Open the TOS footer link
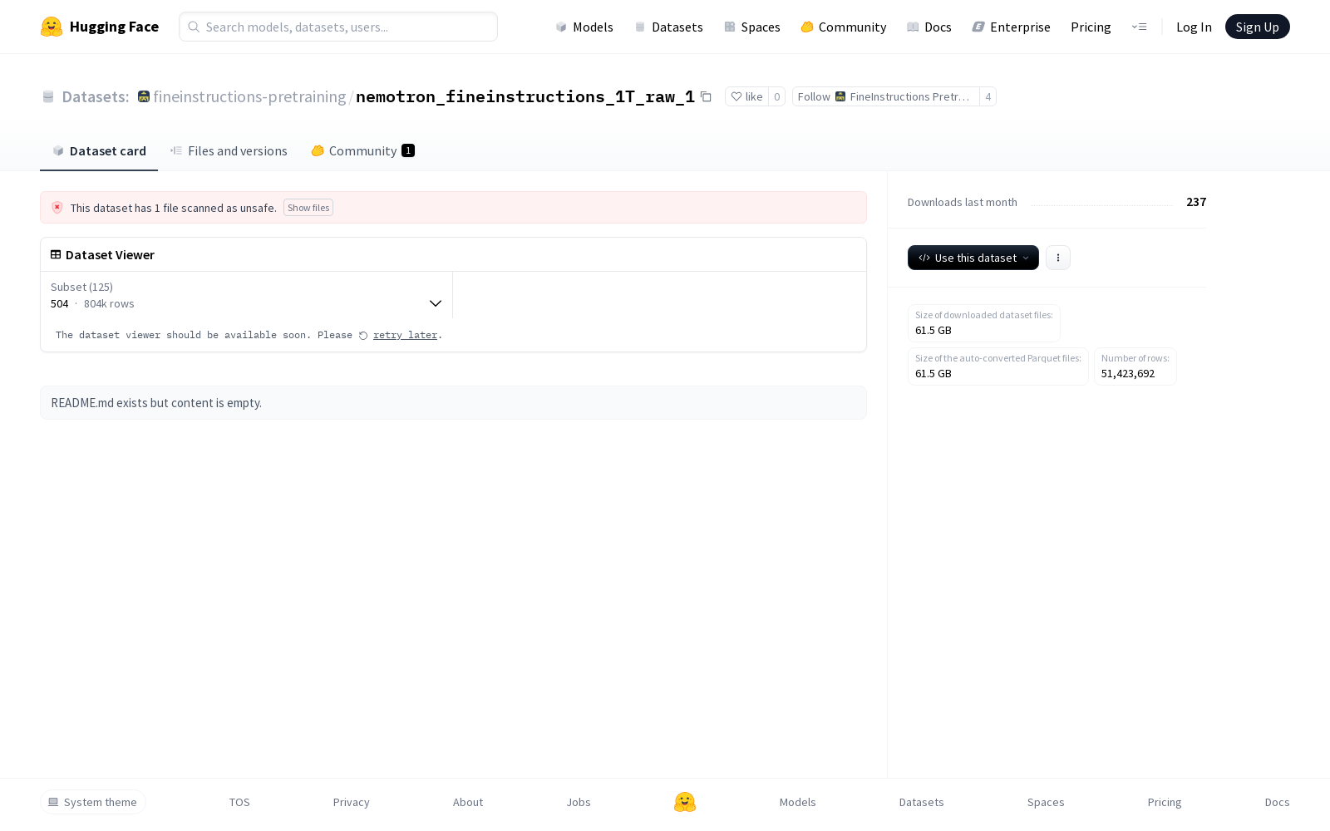The height and width of the screenshot is (831, 1330). pos(239,802)
